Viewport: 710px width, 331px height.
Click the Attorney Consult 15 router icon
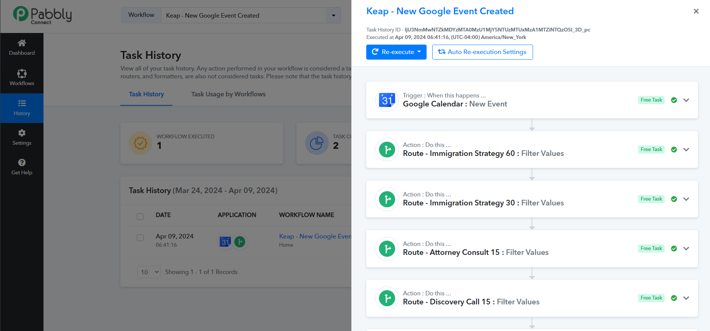[387, 249]
